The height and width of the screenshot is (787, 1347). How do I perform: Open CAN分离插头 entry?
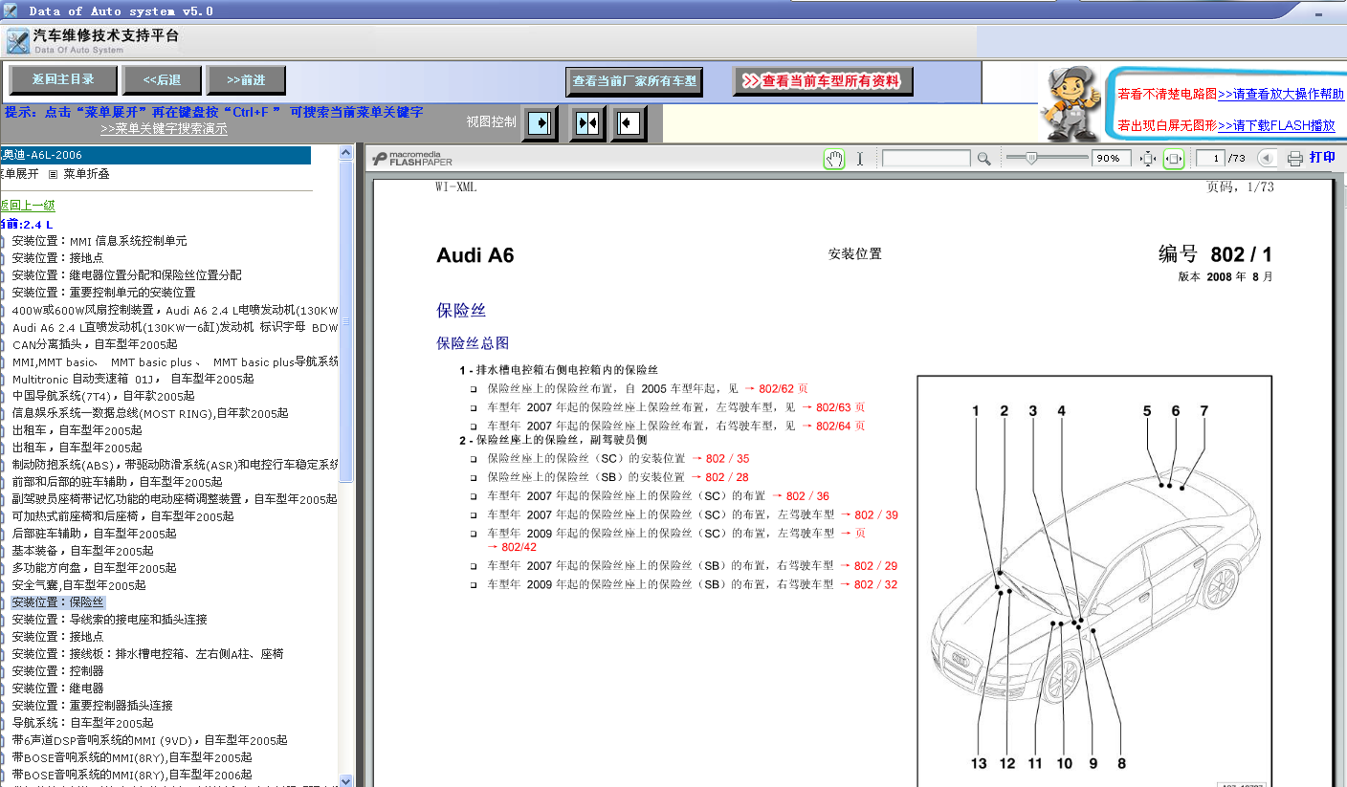point(95,344)
